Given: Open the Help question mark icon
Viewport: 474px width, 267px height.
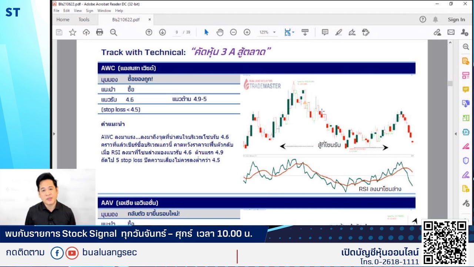Looking at the screenshot, I should 423,20.
